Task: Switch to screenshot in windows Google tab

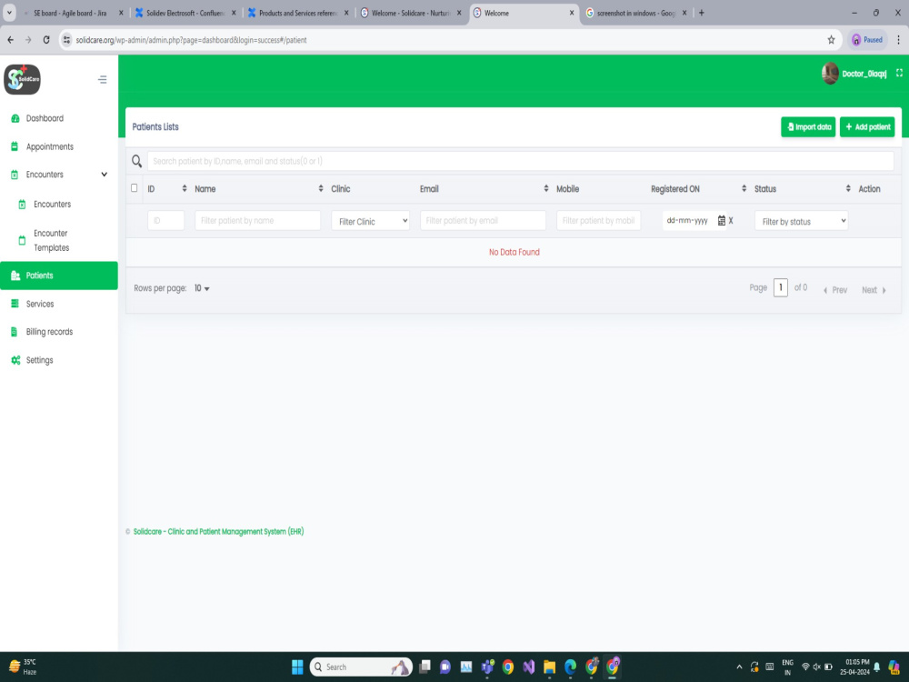Action: pos(636,13)
